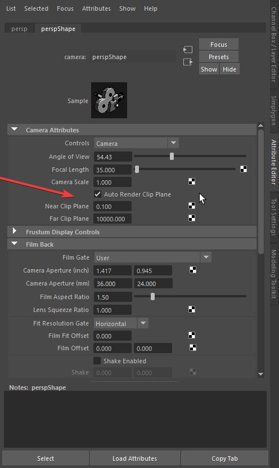Click the Camera Aperture mm field 24.000
The height and width of the screenshot is (468, 279).
pyautogui.click(x=153, y=283)
